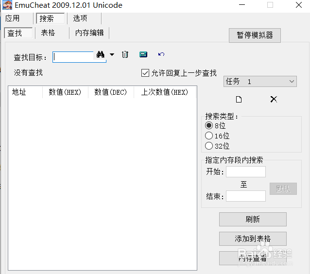Minimize the EmuCheat window
Screen dimensions: 310x274
[242, 5]
